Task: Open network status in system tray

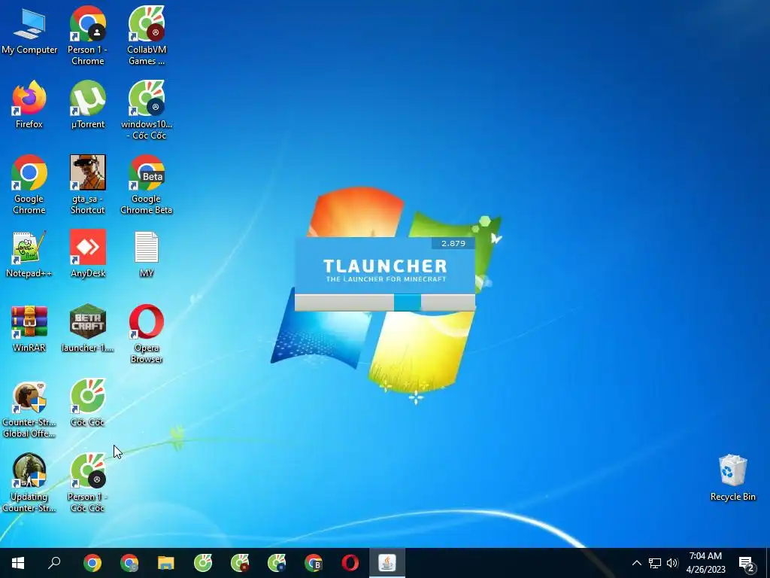Action: coord(655,563)
